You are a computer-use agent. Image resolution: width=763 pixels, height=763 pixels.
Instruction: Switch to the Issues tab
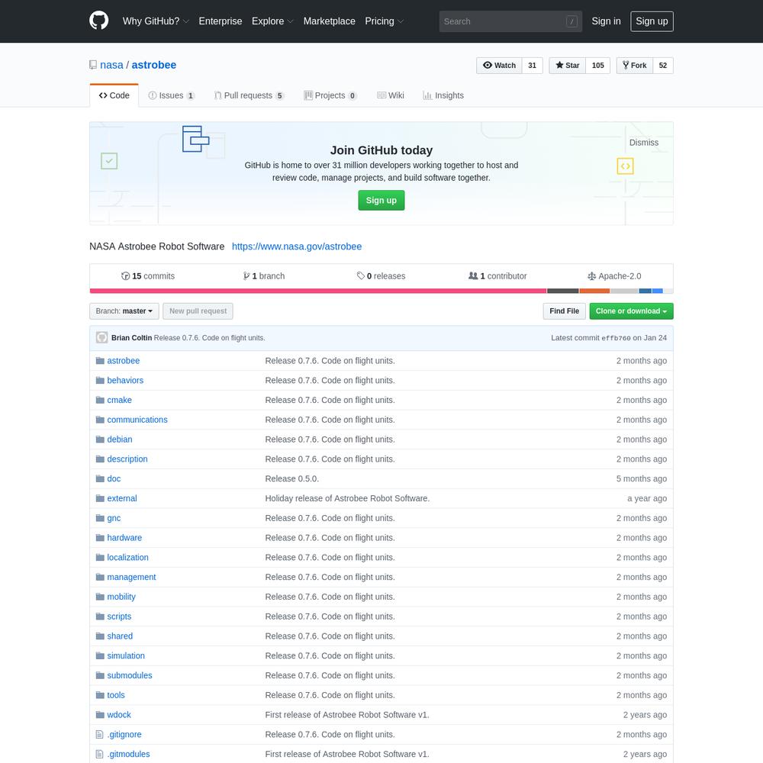[x=171, y=95]
